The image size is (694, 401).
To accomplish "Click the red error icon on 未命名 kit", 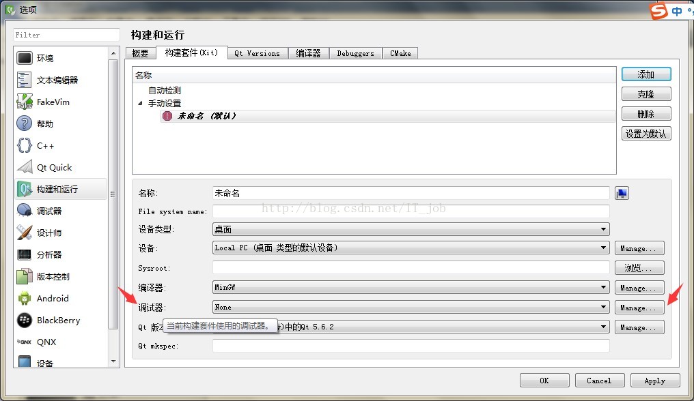I will pyautogui.click(x=167, y=116).
